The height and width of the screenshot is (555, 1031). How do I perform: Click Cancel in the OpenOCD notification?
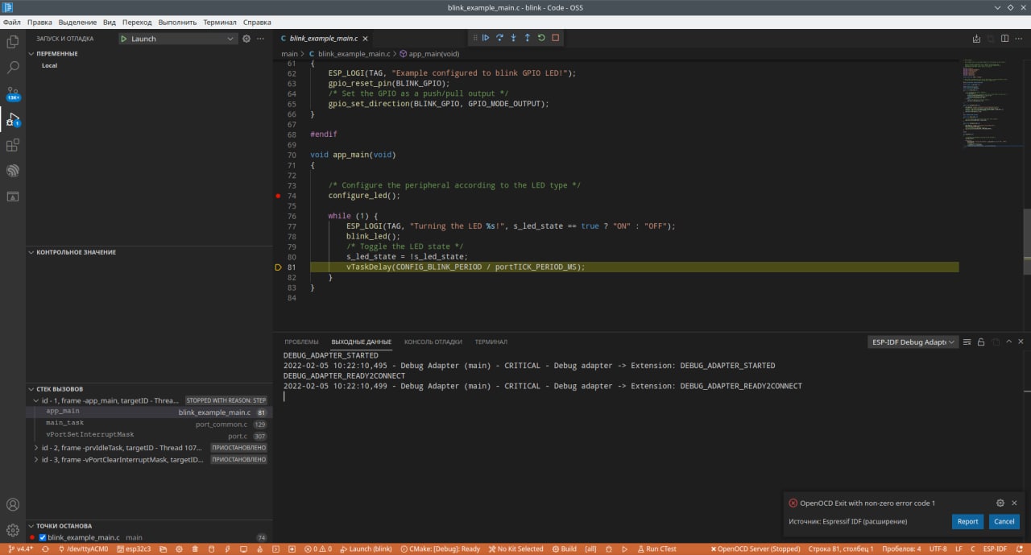1004,521
